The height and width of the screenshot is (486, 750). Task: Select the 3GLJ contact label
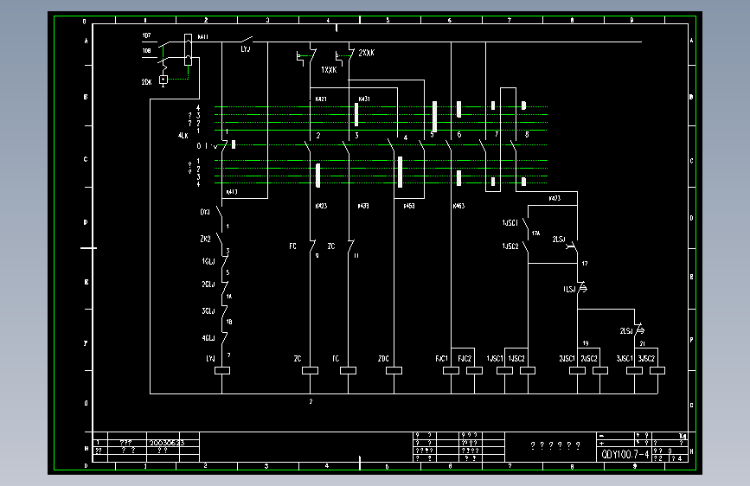pyautogui.click(x=208, y=311)
